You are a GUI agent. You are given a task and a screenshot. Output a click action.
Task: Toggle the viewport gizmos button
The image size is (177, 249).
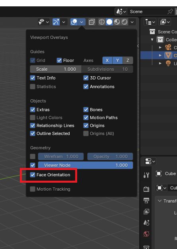(x=56, y=22)
